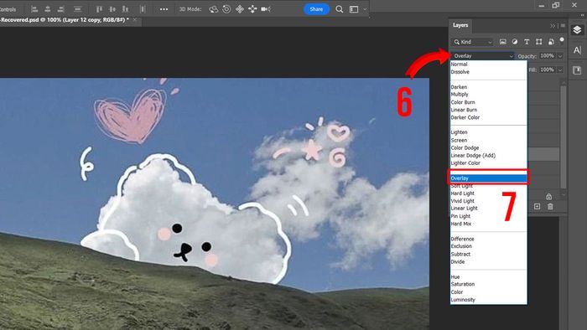Choose Normal blend mode
This screenshot has height=330, width=587.
pos(489,64)
